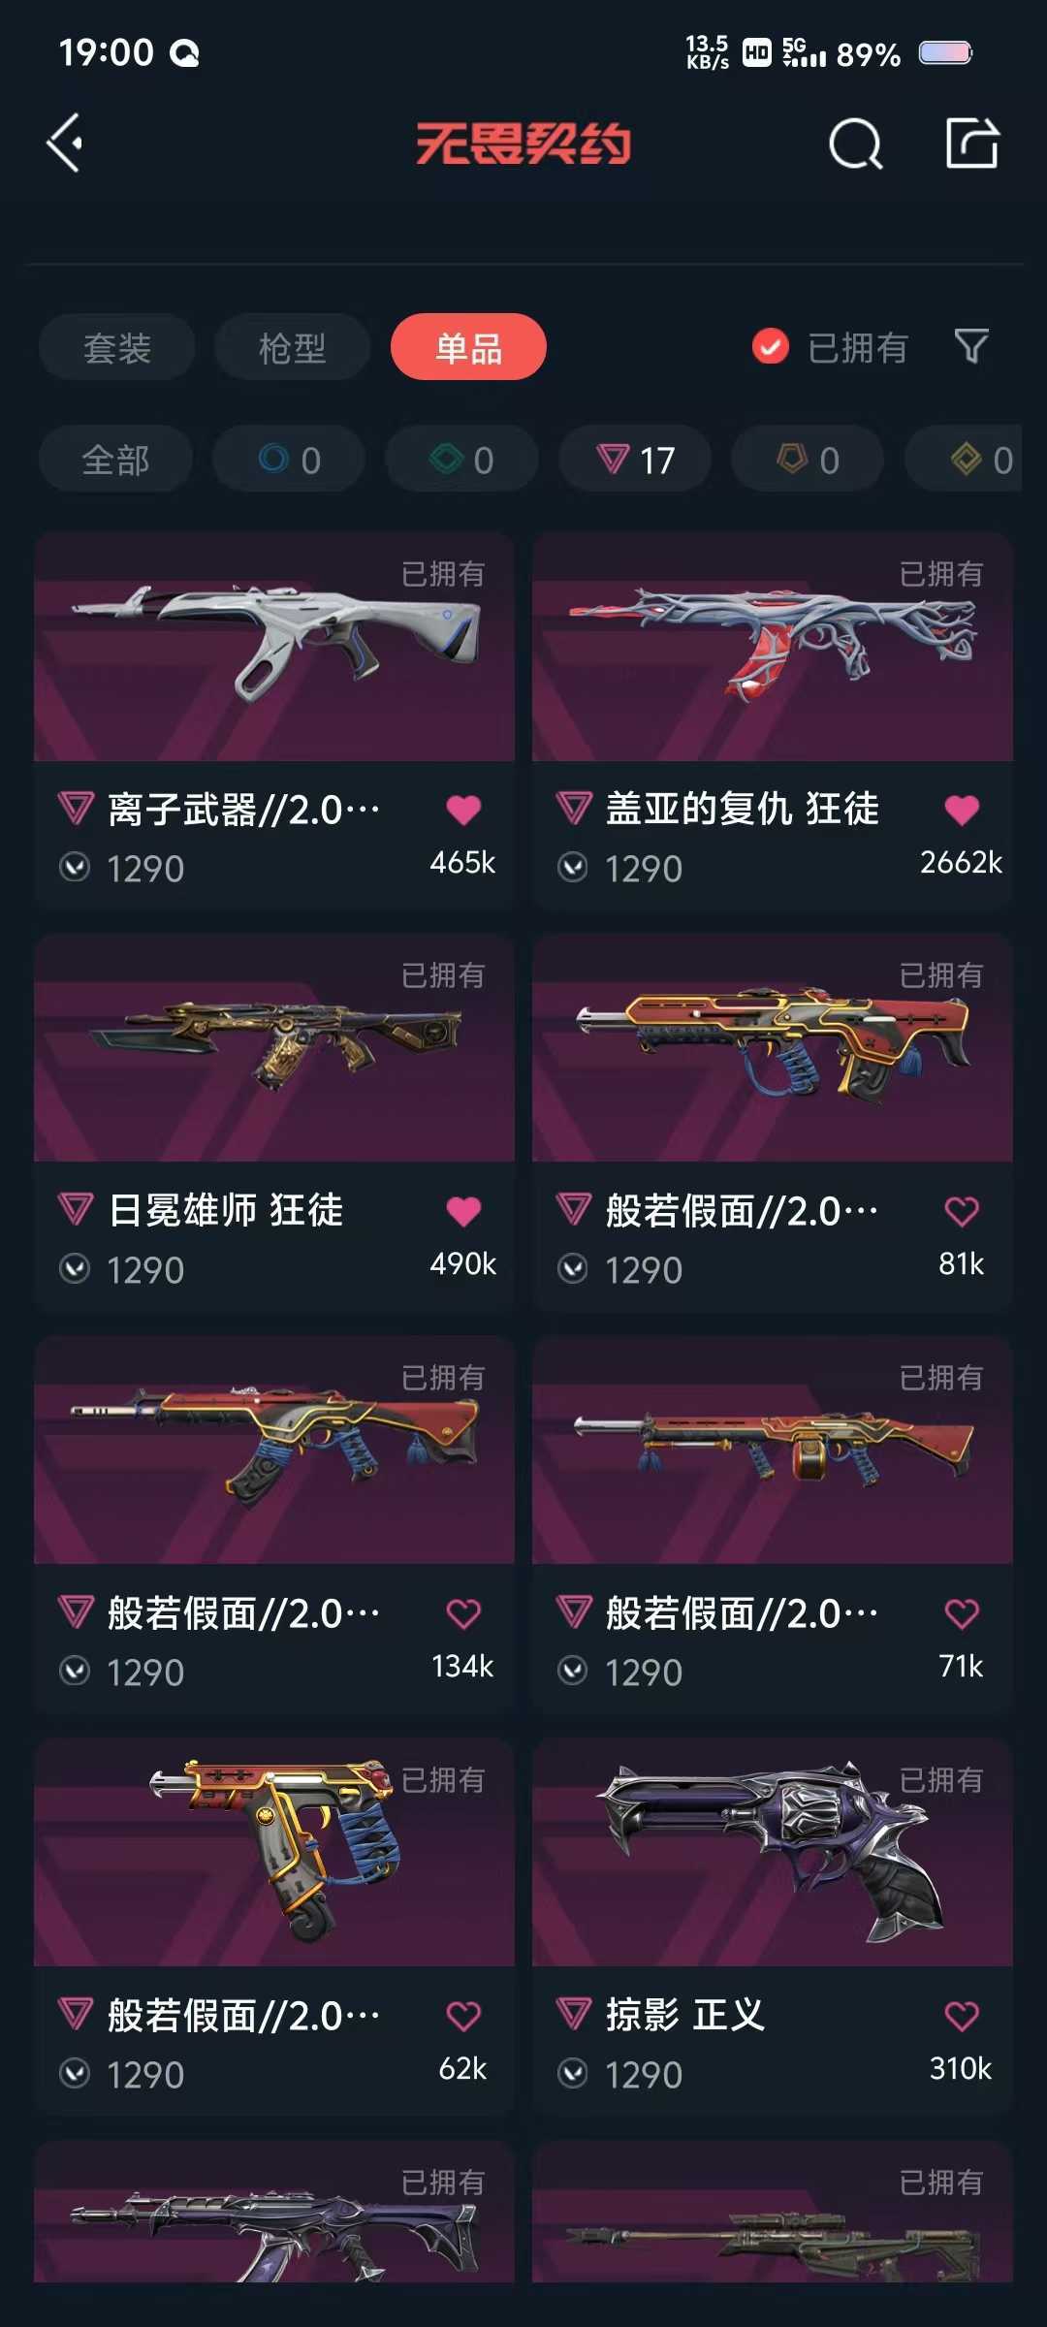Unlike the 盖亚的复仇 狂徒 heart icon
The height and width of the screenshot is (2327, 1047).
[962, 810]
